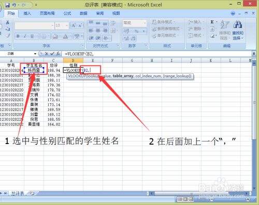Screen dimensions: 259x205
Task: Click the AutoSum sigma icon
Action: coord(212,22)
